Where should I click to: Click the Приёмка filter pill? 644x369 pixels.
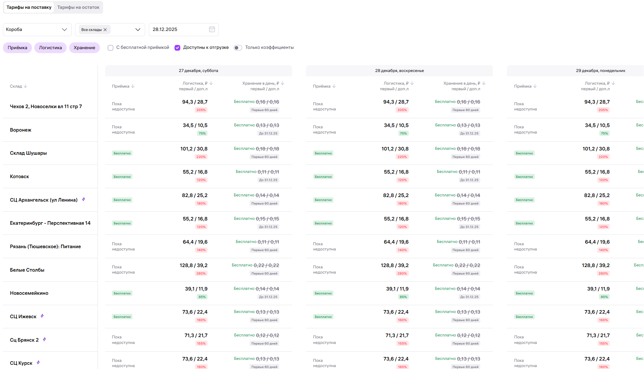[17, 48]
